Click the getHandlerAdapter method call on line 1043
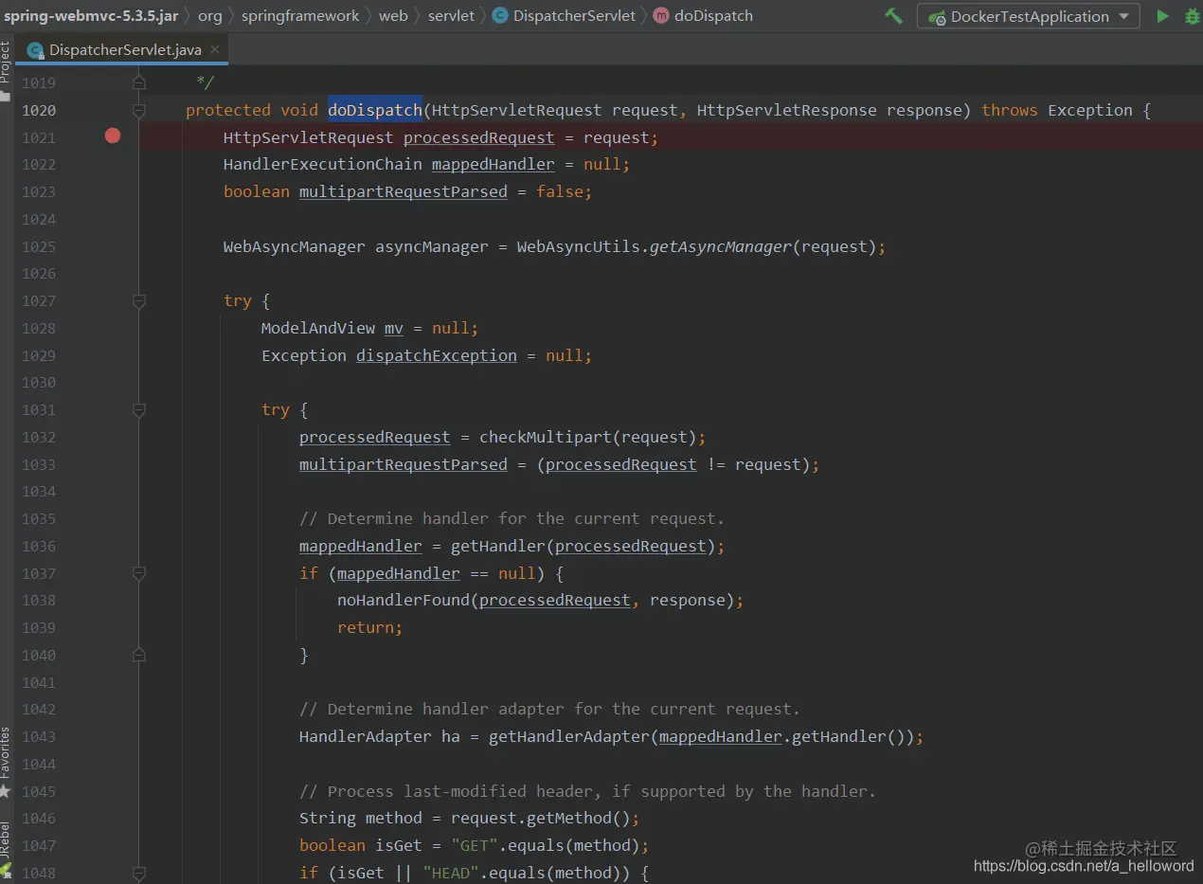The height and width of the screenshot is (884, 1203). pyautogui.click(x=568, y=736)
